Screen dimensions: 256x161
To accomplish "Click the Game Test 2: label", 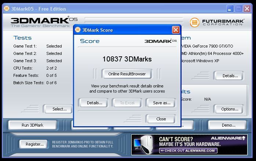I will [25, 53].
